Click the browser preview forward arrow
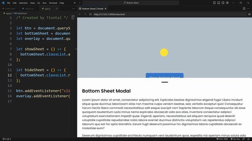Viewport: 252px width, 141px height. pos(85,14)
